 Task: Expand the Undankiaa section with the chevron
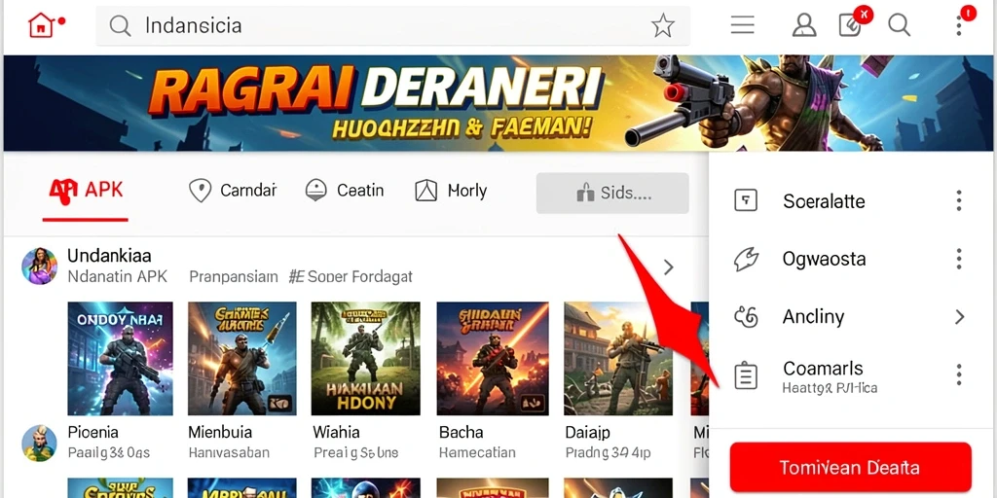[668, 267]
